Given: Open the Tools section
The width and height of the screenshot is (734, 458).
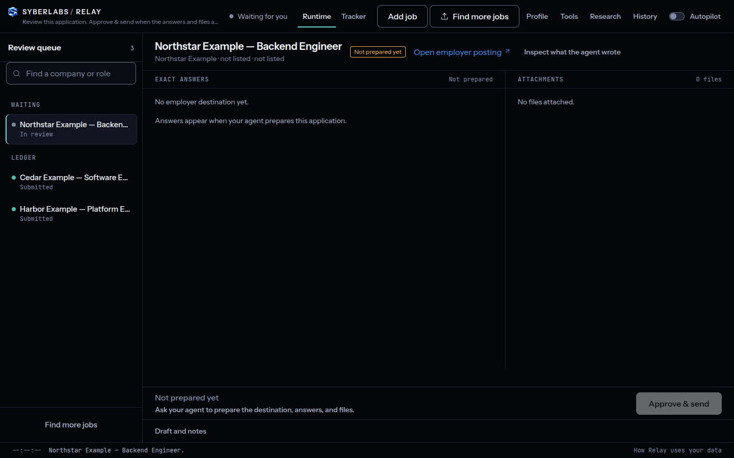Looking at the screenshot, I should coord(569,16).
